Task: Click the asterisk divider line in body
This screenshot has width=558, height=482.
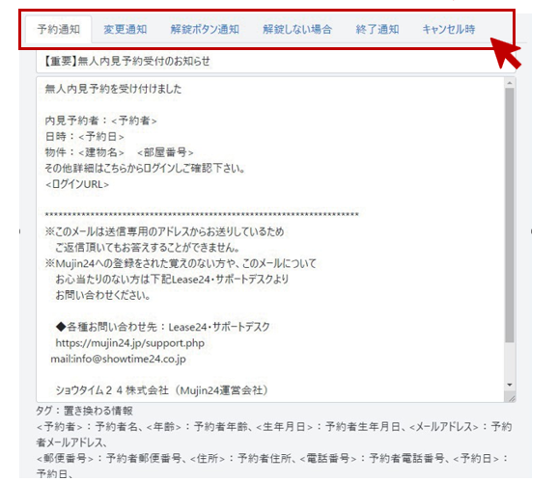Action: click(202, 214)
